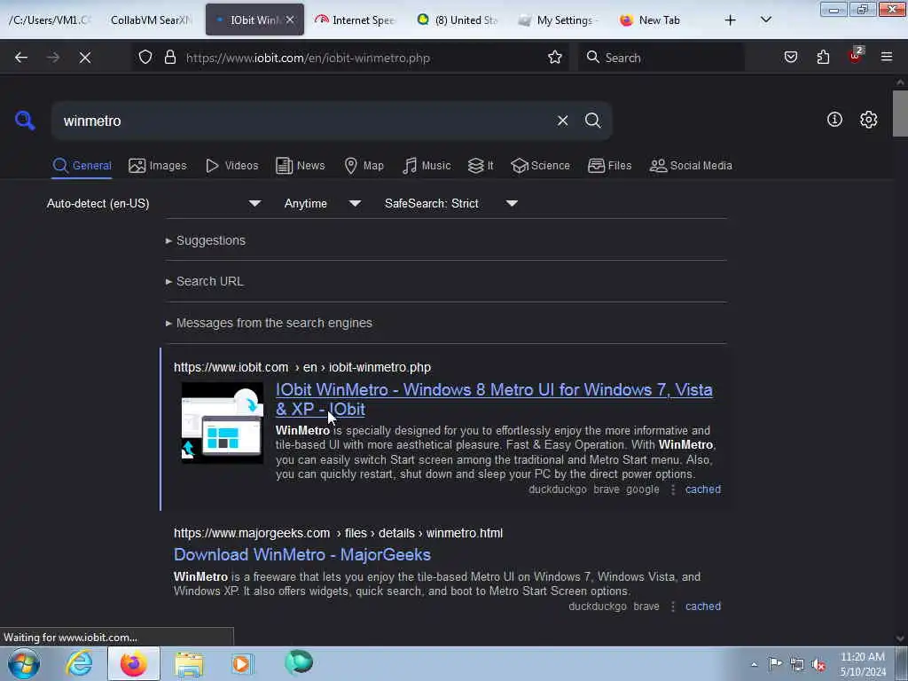Open the search preferences gear

[868, 120]
